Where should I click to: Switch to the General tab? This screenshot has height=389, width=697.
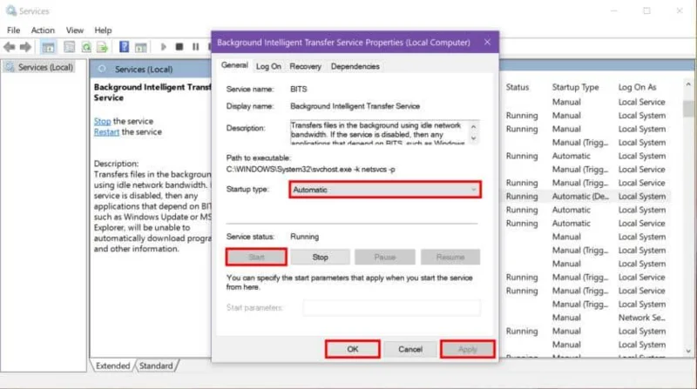click(234, 65)
